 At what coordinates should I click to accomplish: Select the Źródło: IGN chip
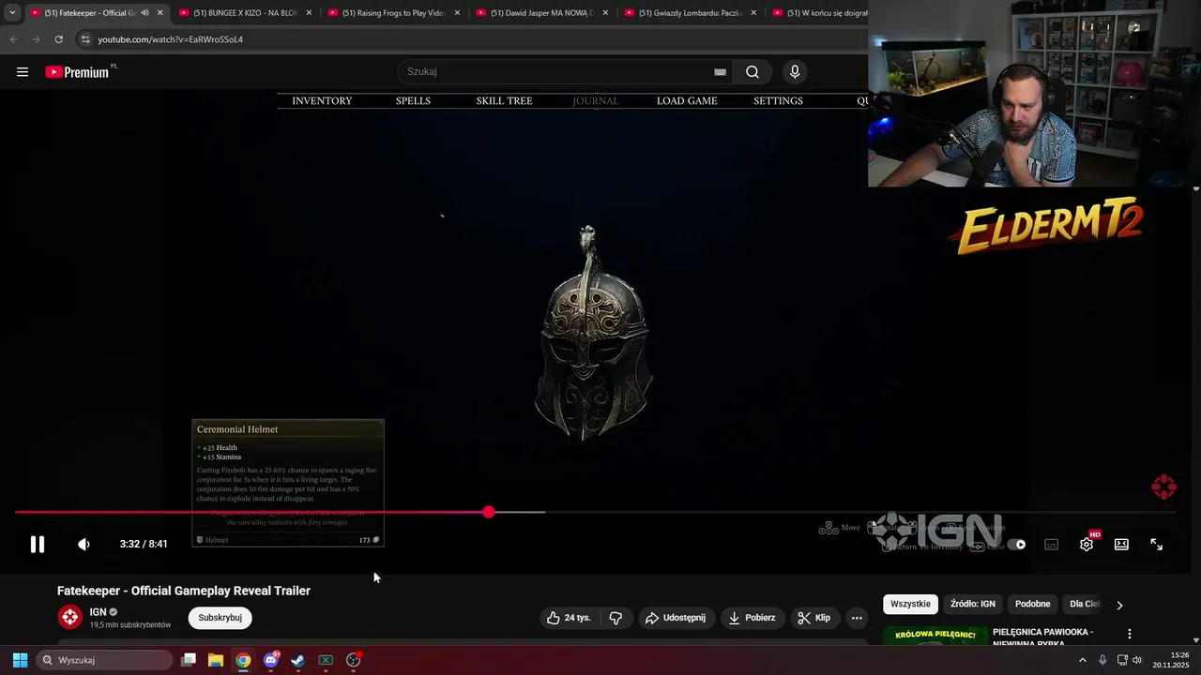[973, 604]
